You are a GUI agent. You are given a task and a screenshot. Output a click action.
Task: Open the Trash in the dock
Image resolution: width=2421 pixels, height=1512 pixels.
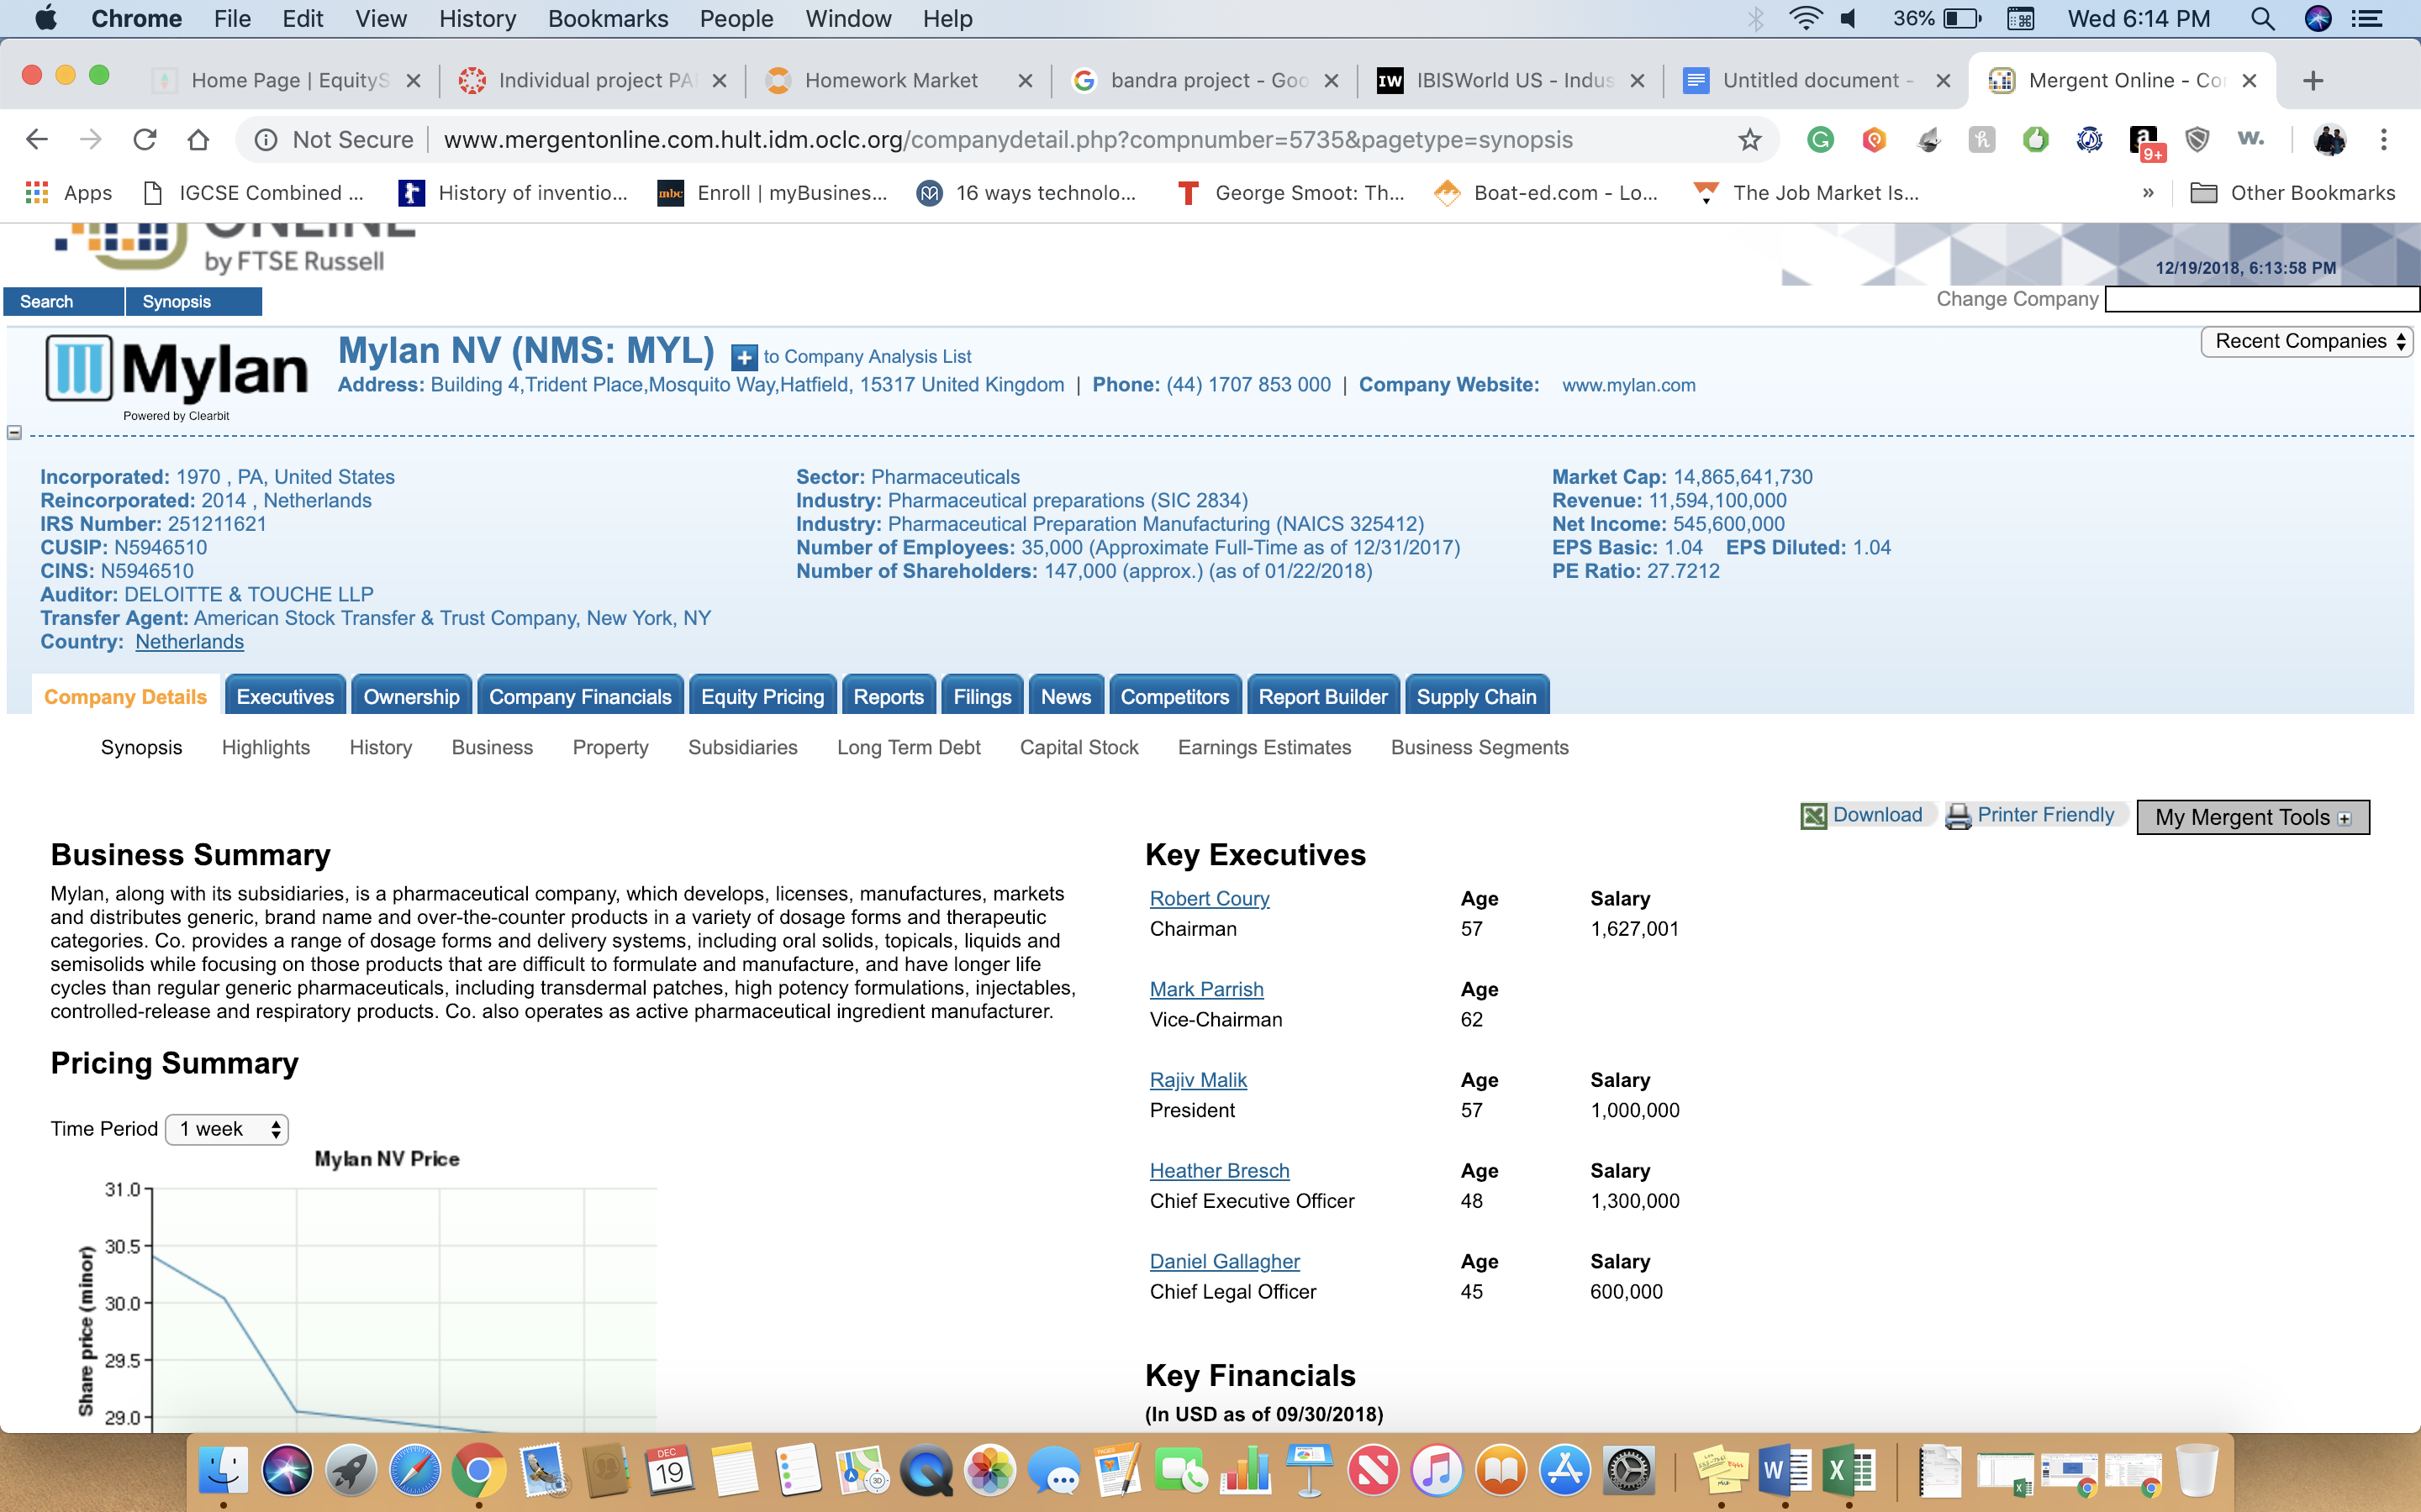click(x=2197, y=1471)
